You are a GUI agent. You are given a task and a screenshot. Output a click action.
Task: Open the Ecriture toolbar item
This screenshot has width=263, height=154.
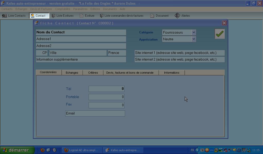(x=87, y=16)
